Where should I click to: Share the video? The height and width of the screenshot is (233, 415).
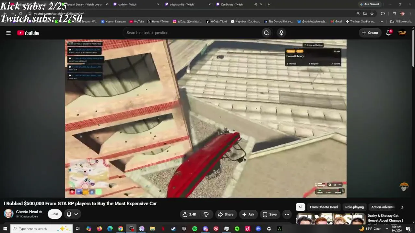226,214
